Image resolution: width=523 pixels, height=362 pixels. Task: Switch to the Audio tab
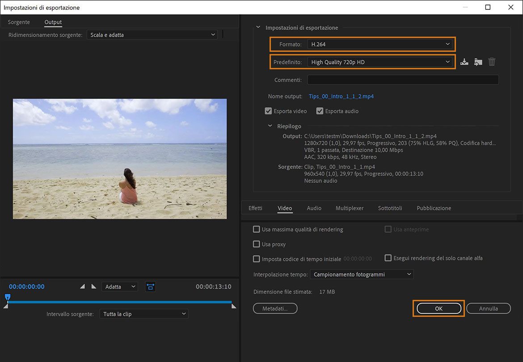[x=314, y=208]
